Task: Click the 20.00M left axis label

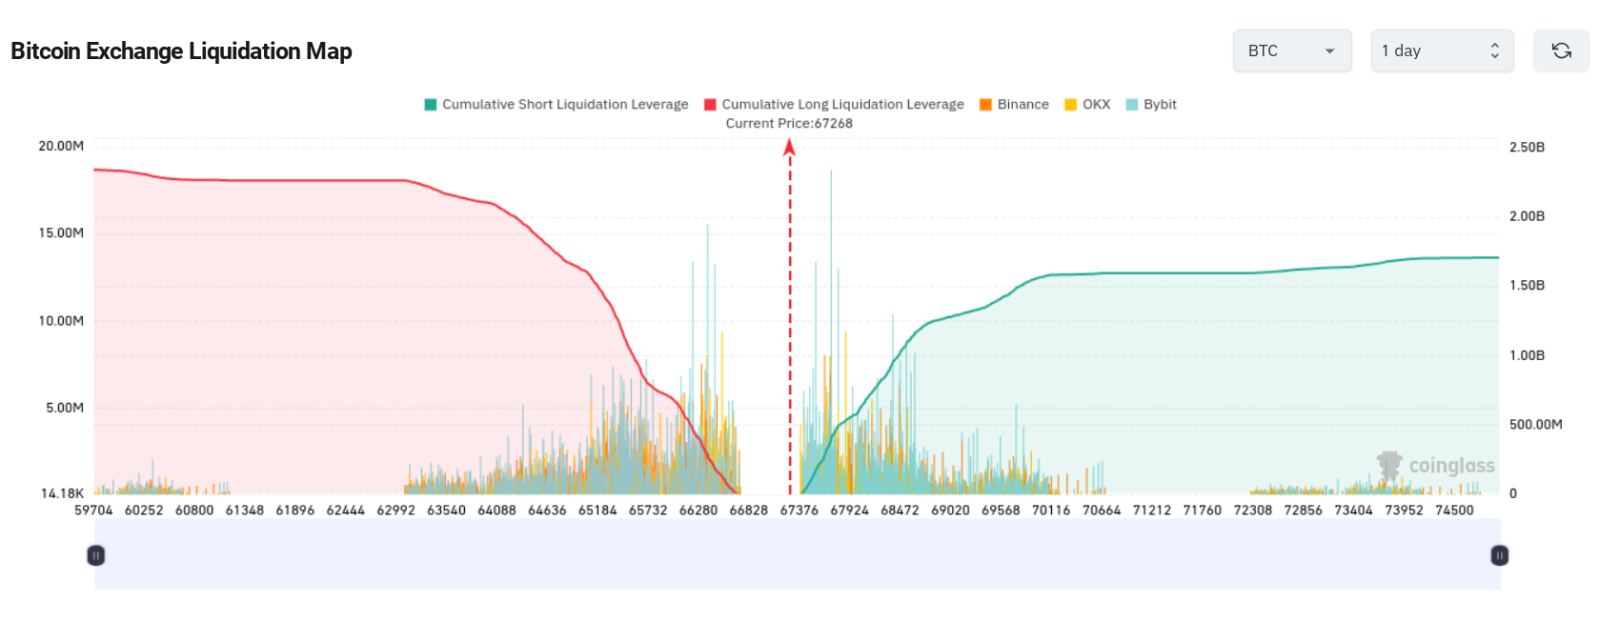Action: pos(61,146)
